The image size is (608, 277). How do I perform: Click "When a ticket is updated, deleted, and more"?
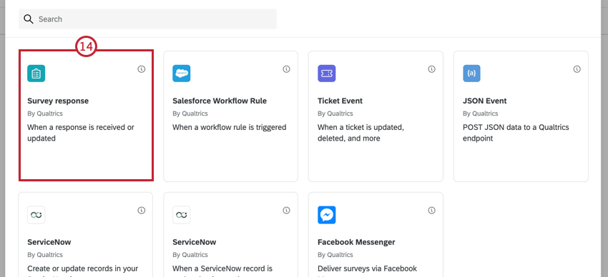361,133
